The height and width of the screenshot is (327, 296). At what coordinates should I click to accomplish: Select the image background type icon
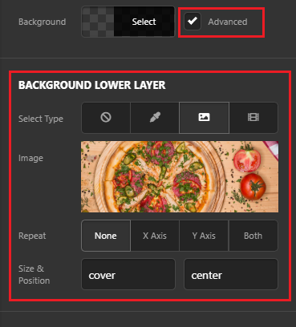pyautogui.click(x=204, y=118)
